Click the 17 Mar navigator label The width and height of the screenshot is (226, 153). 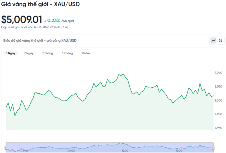[x=24, y=151]
